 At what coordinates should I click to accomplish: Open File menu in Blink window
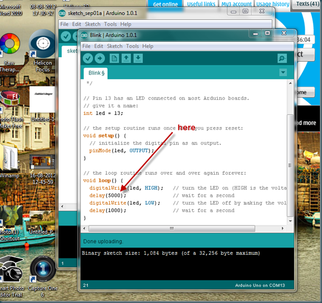pos(86,46)
